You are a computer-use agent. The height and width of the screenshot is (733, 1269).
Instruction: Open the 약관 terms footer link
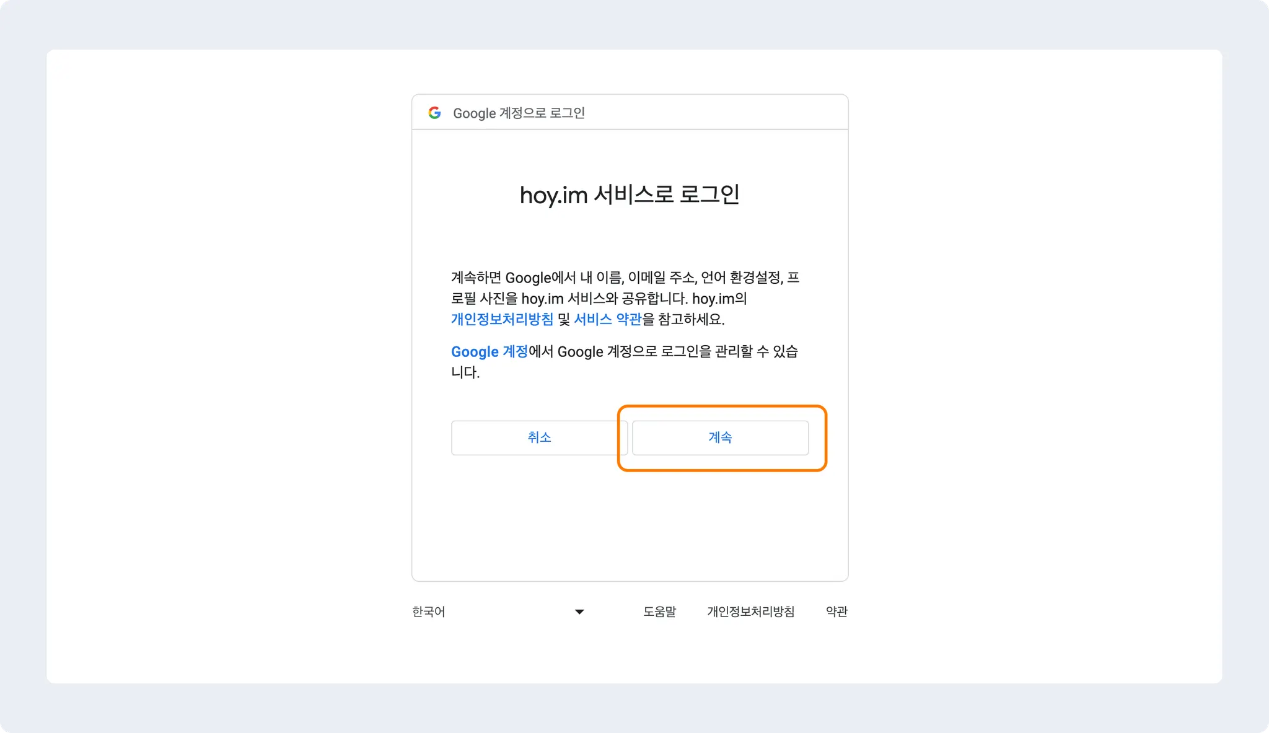[836, 612]
